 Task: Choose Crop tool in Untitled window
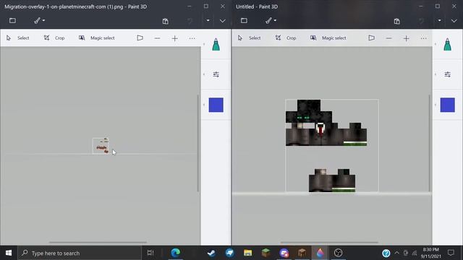point(286,38)
